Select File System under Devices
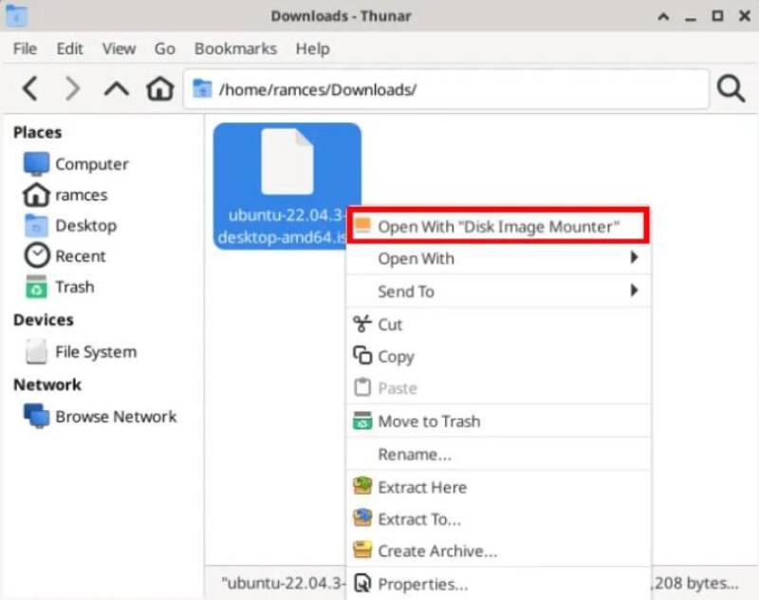Screen dimensions: 759x600 pos(95,352)
